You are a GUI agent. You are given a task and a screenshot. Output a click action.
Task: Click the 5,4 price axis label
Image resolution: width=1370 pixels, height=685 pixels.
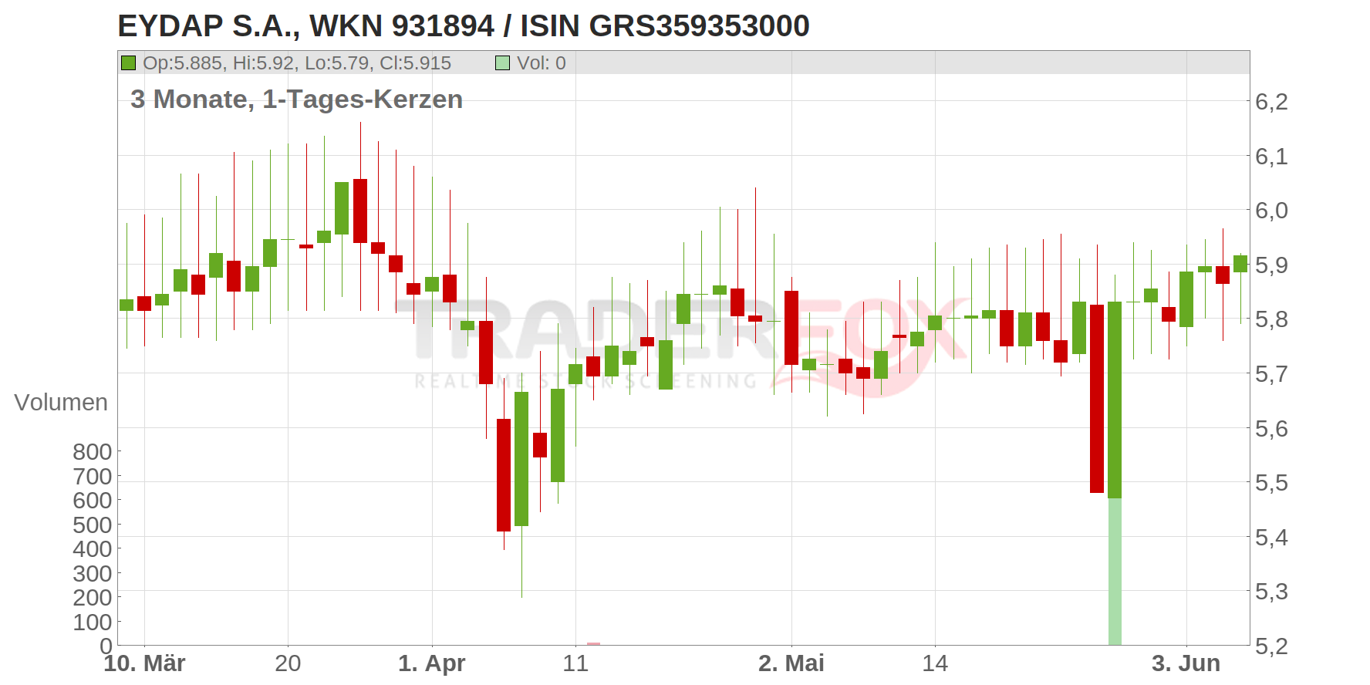[x=1271, y=538]
